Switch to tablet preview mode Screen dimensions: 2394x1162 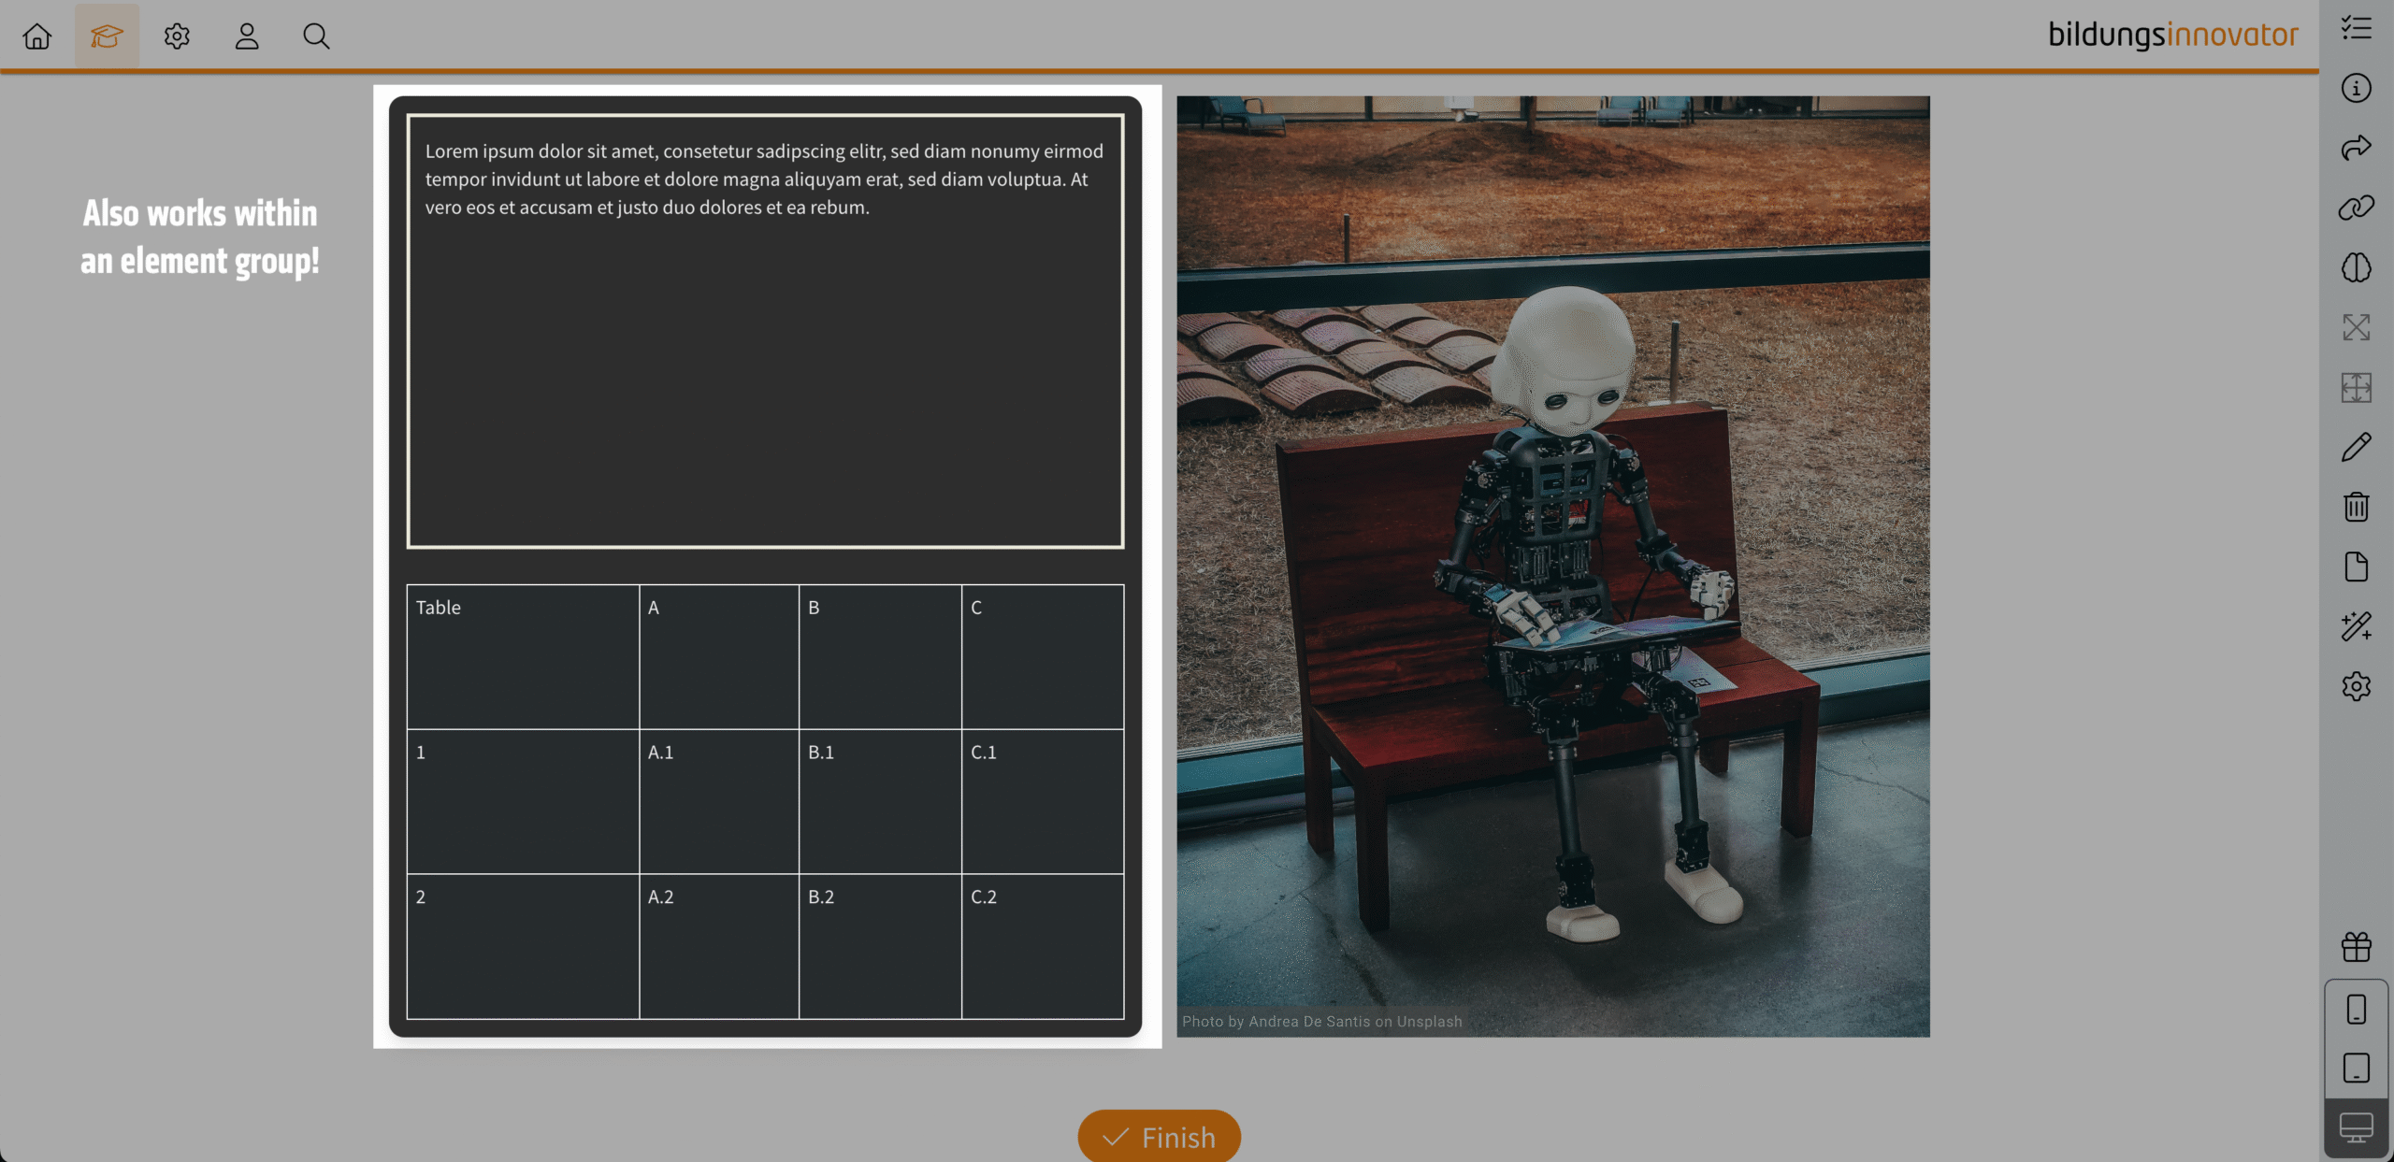click(2356, 1068)
